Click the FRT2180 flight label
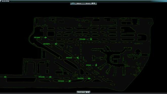 tap(61, 81)
